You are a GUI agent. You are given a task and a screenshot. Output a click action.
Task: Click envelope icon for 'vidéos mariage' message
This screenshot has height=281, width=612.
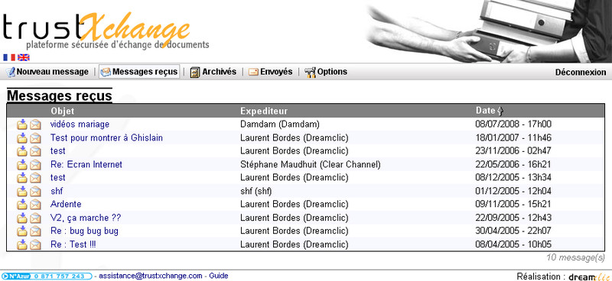tap(35, 124)
